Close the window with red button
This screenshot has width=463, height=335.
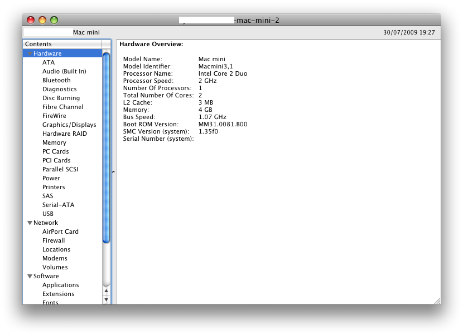31,20
